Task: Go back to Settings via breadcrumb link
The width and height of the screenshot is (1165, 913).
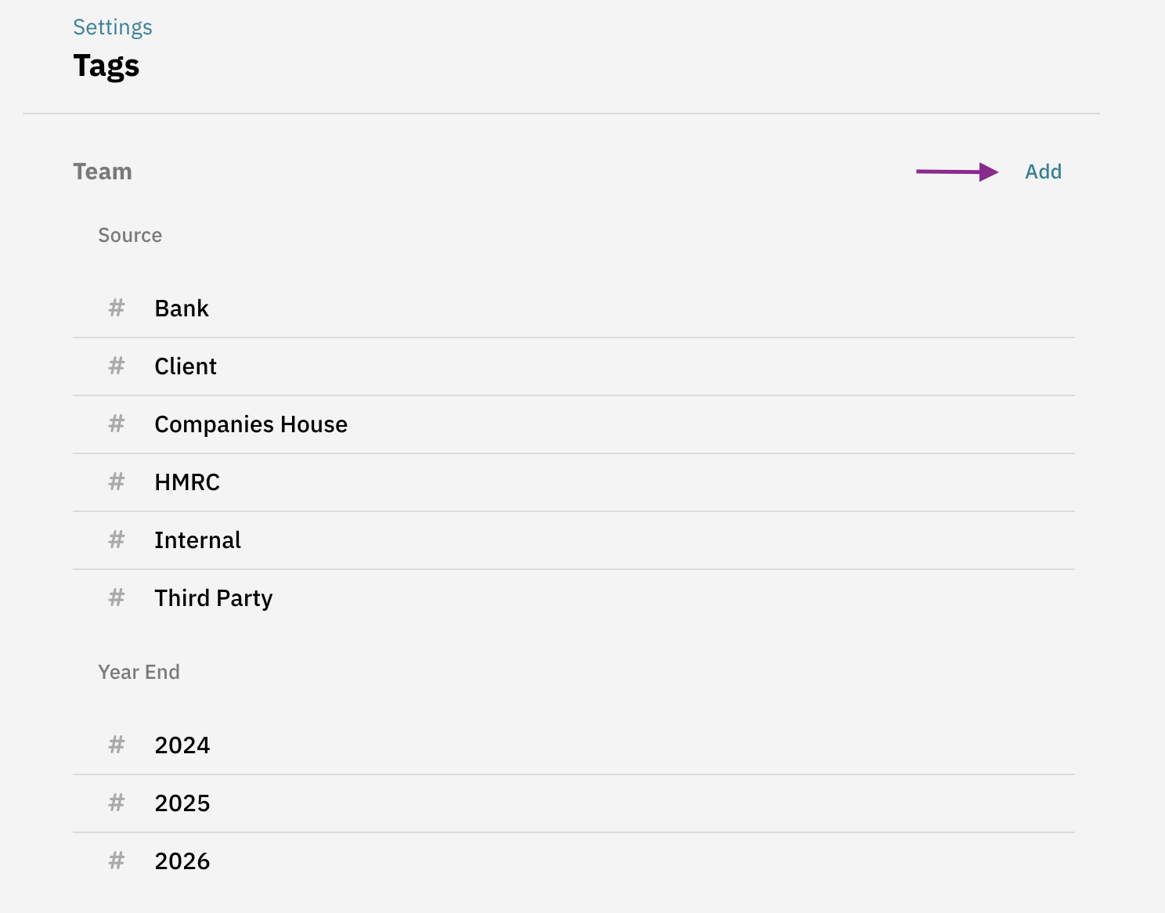Action: point(113,27)
